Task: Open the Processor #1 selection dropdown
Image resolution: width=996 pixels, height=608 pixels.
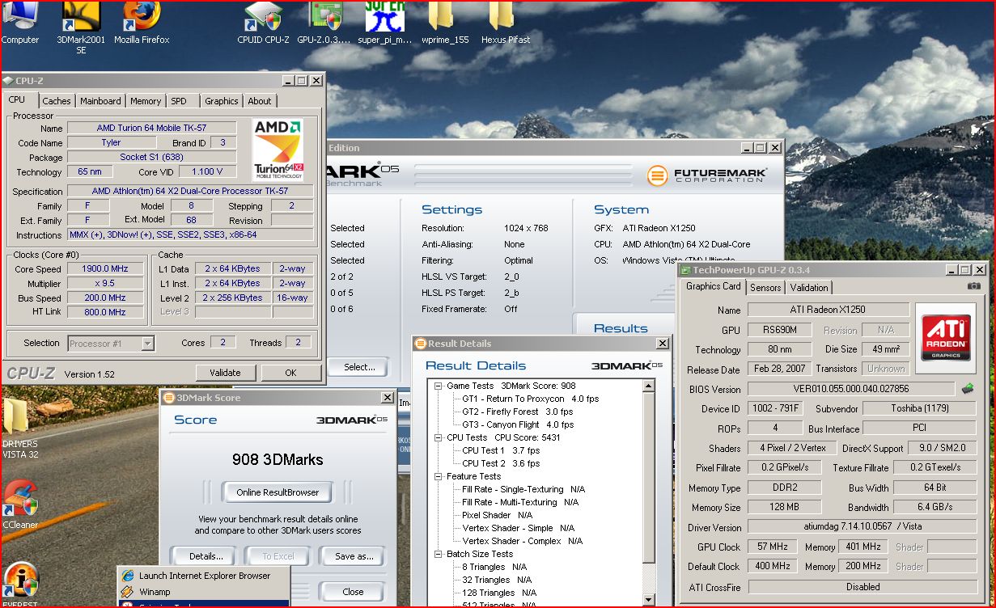Action: 147,344
